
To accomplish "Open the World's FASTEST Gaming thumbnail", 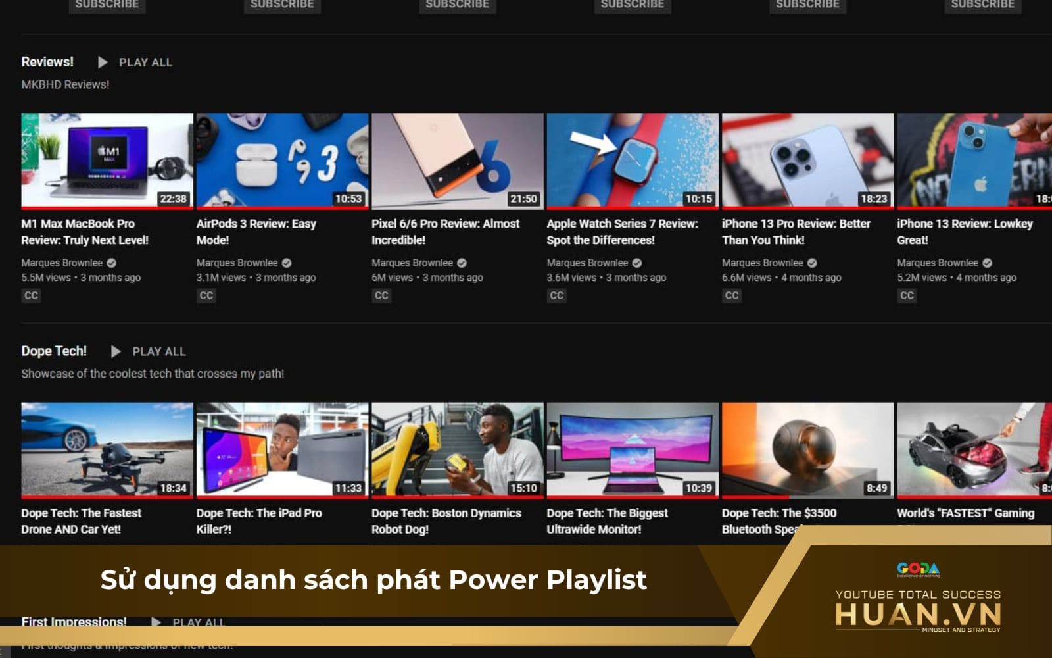I will pyautogui.click(x=974, y=450).
